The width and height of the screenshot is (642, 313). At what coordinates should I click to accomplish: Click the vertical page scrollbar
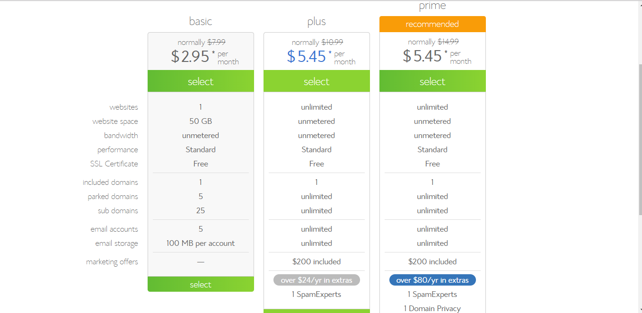pos(639,156)
